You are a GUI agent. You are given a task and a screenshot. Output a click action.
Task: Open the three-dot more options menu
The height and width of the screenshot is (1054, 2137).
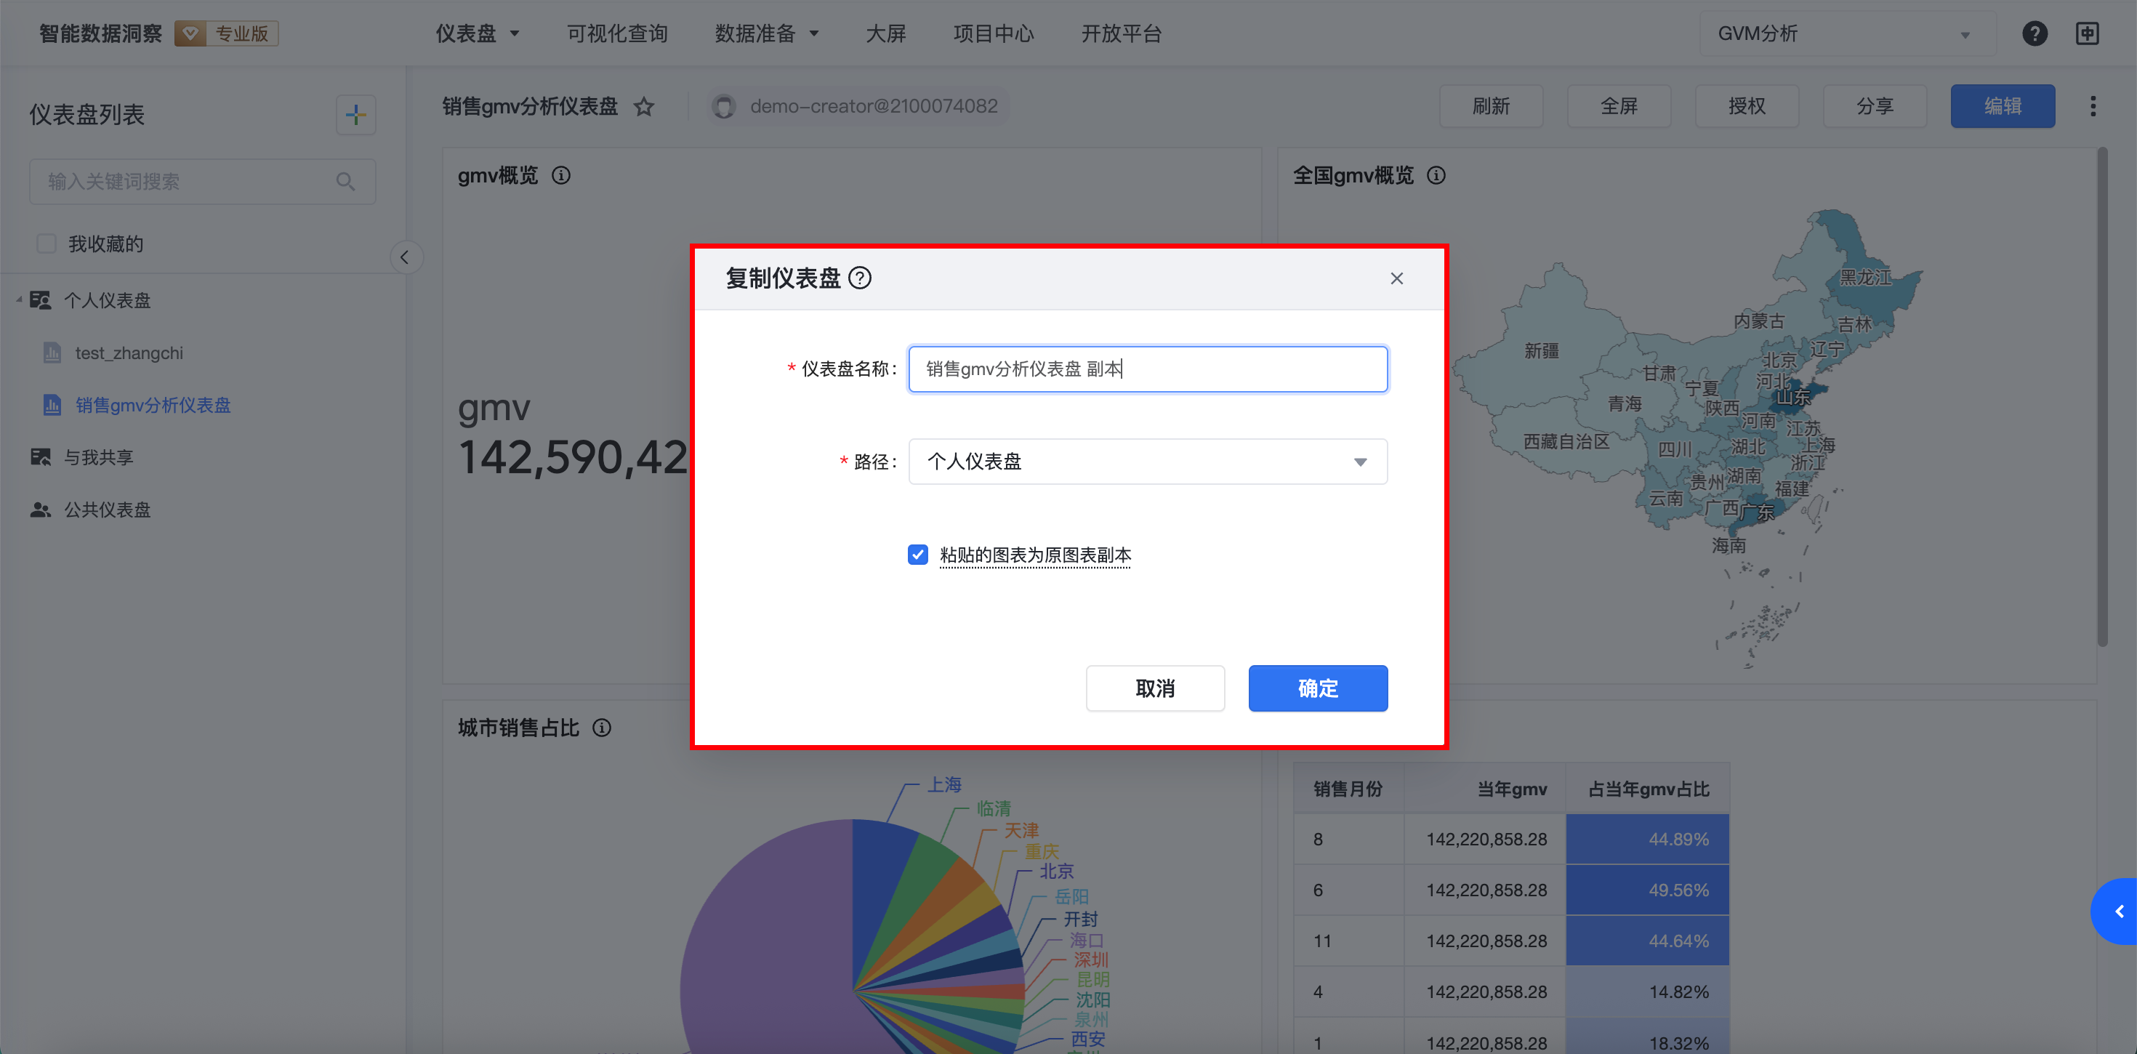(x=2092, y=106)
